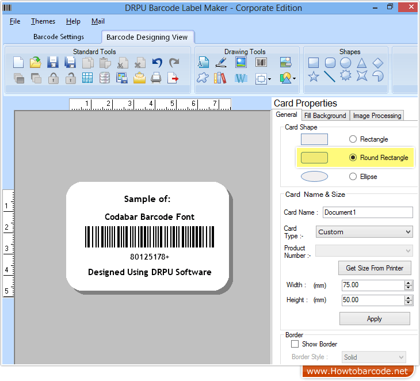Open the Card Type Custom dropdown
420x381 pixels.
[364, 232]
